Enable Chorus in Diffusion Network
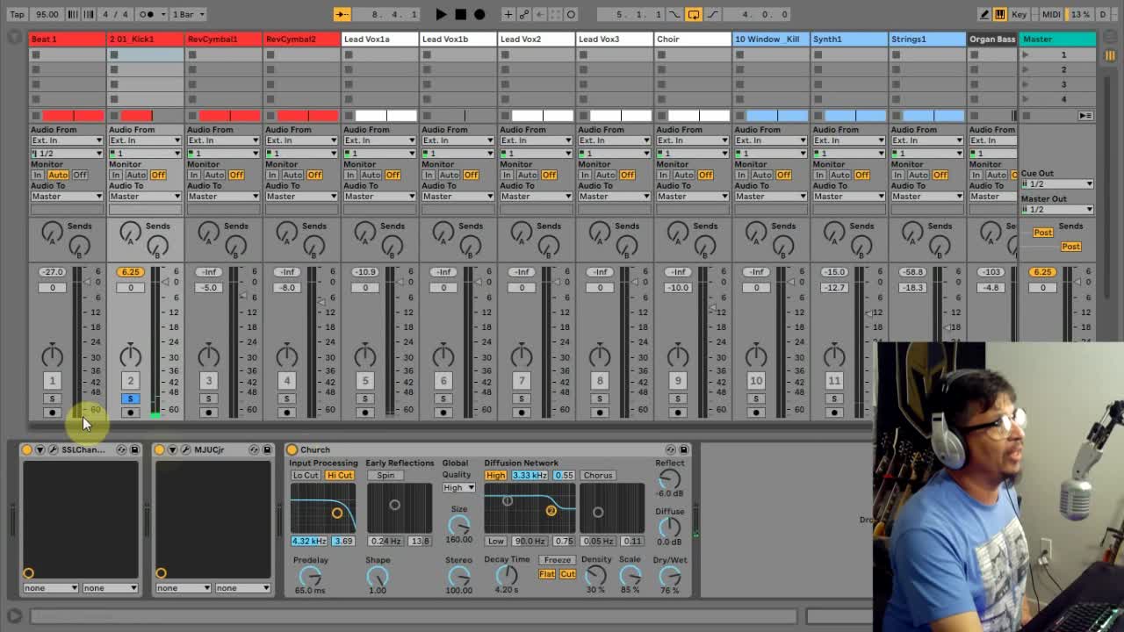This screenshot has width=1124, height=632. point(597,476)
